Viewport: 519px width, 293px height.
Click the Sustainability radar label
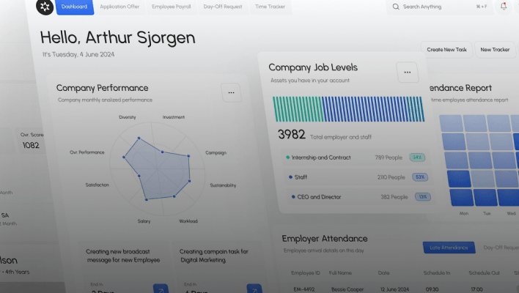click(223, 185)
